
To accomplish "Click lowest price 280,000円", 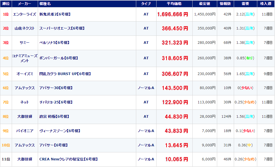I will [x=206, y=42].
